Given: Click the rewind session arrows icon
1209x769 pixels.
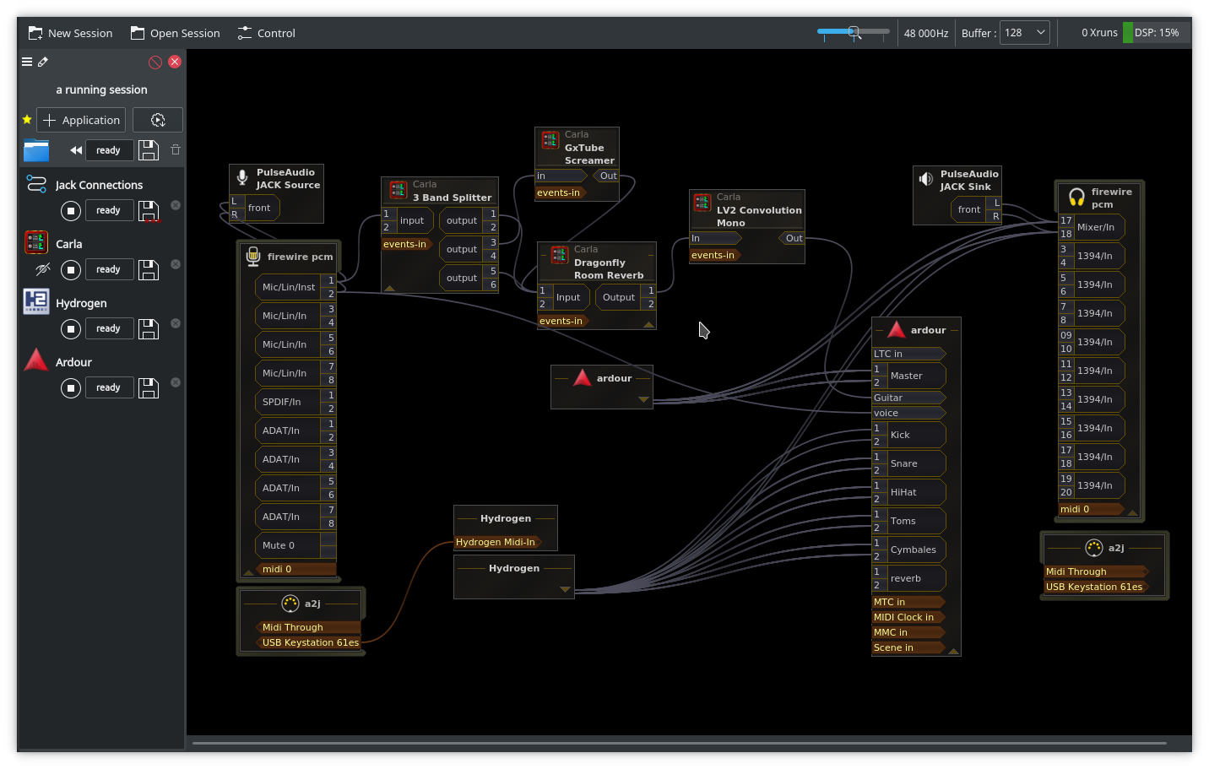Looking at the screenshot, I should [x=76, y=150].
